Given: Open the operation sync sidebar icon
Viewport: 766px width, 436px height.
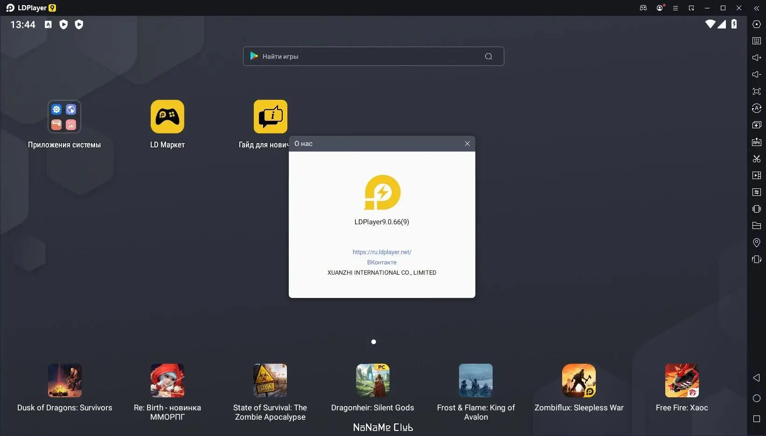Looking at the screenshot, I should [757, 192].
